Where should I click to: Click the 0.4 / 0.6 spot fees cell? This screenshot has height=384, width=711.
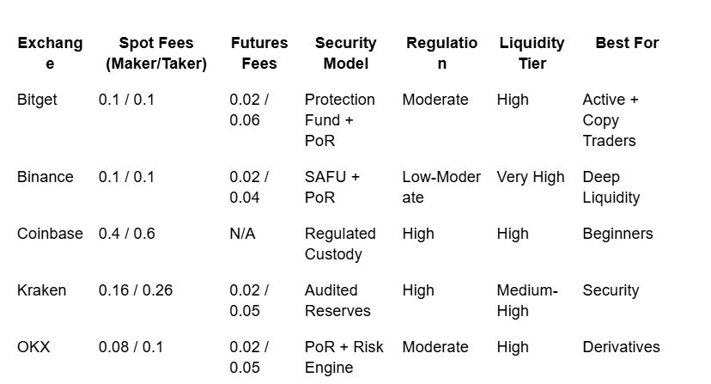(126, 234)
